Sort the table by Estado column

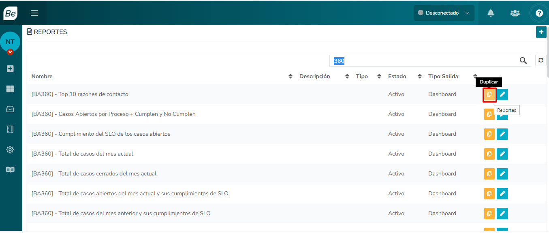coord(419,76)
